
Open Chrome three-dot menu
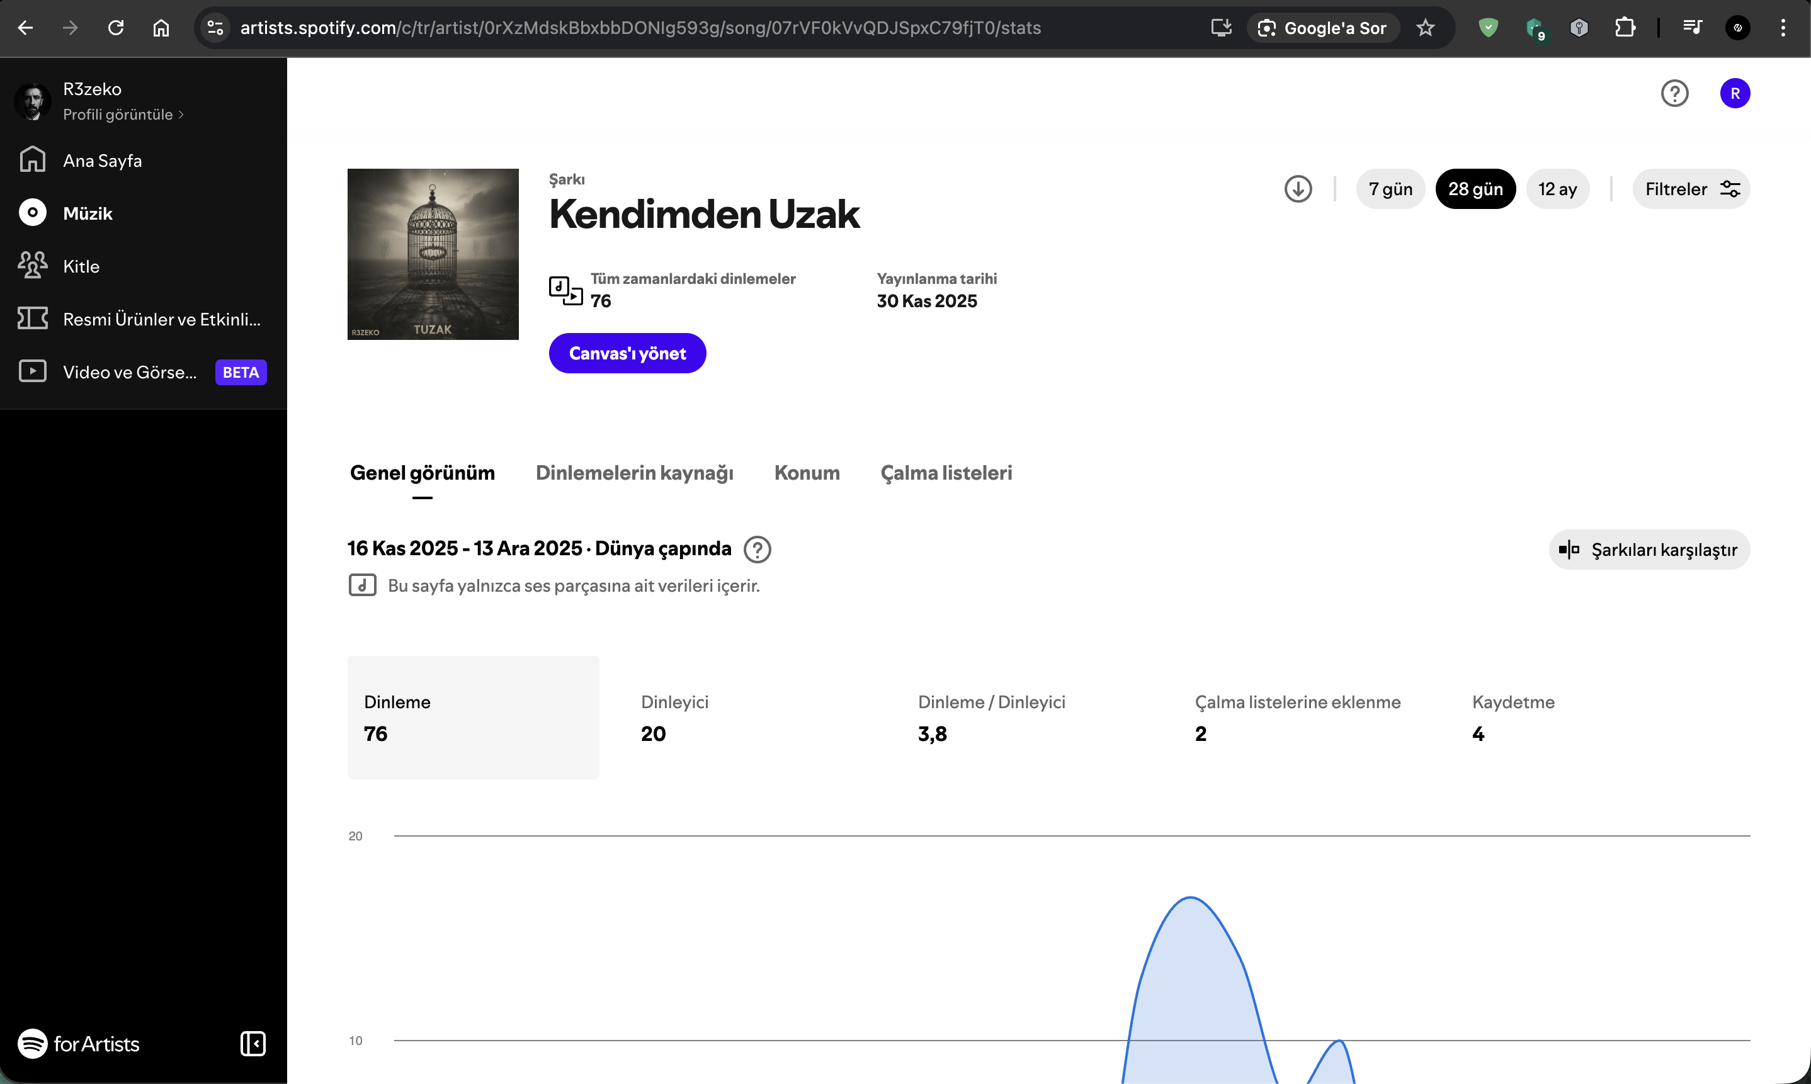1783,28
